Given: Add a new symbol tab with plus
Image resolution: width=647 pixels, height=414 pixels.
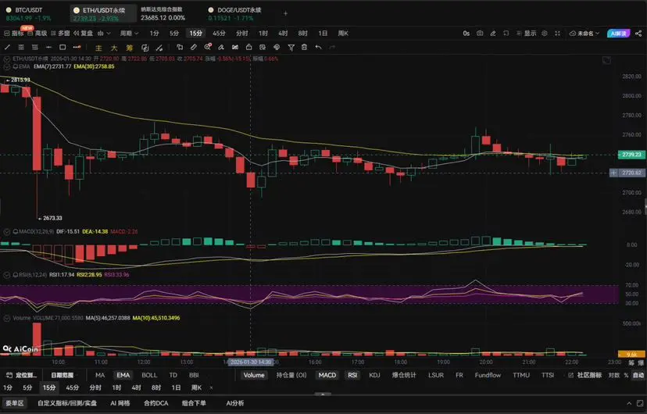Looking at the screenshot, I should [285, 13].
